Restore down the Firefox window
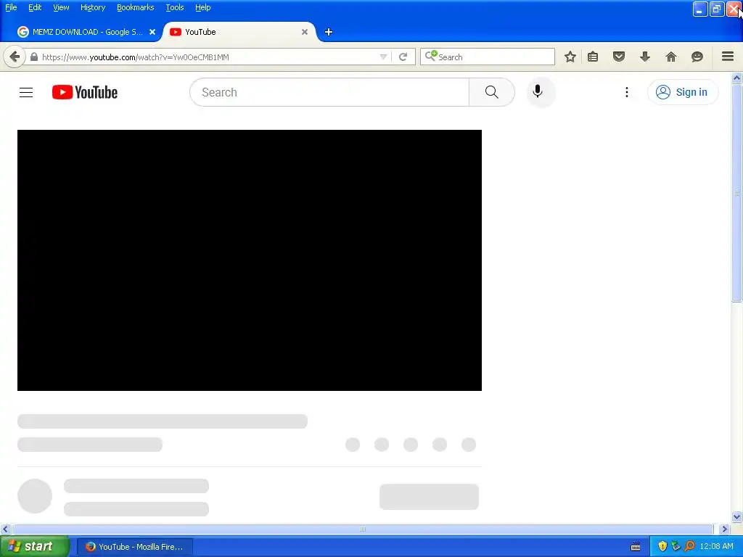Screen dimensions: 743x557 coord(716,9)
